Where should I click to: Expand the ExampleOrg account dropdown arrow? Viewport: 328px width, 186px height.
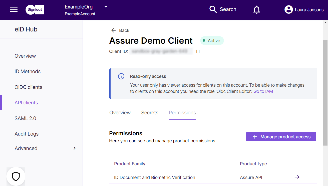tap(106, 7)
